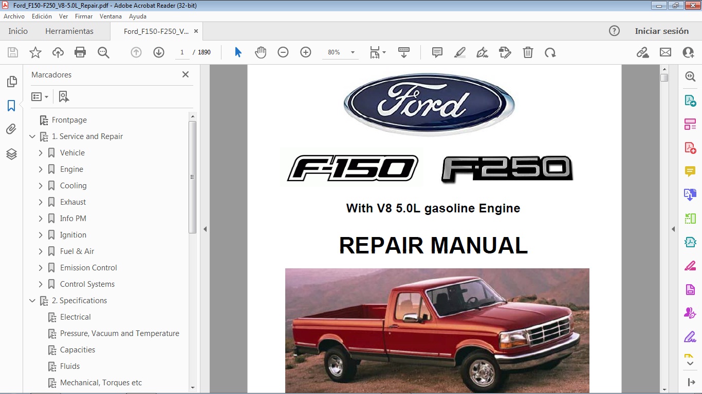Viewport: 702px width, 394px height.
Task: Rotate the page view
Action: click(x=550, y=52)
